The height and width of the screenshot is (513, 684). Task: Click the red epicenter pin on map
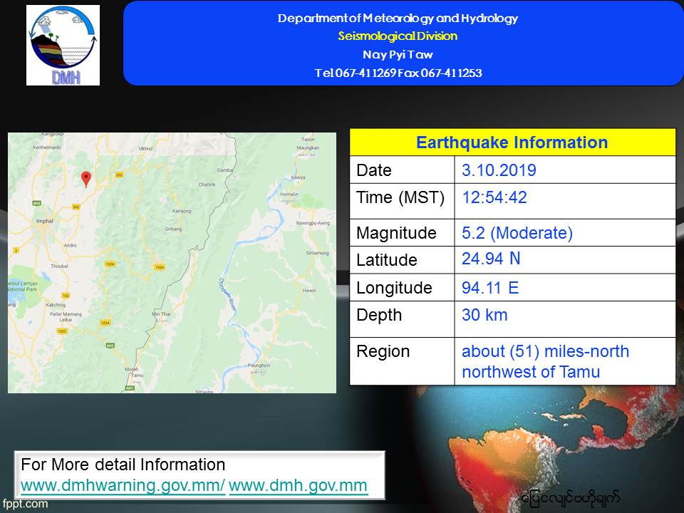86,179
